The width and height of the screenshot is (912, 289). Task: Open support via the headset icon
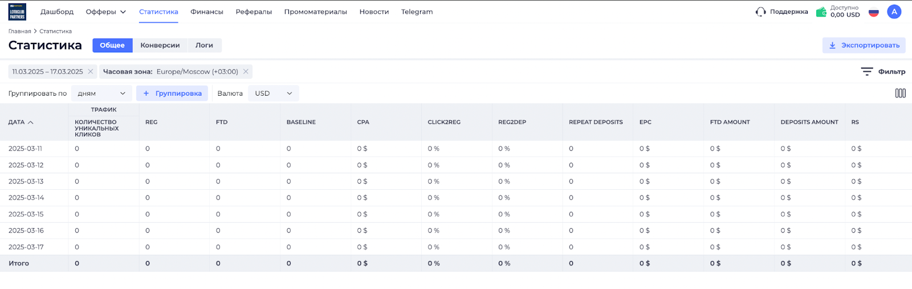pyautogui.click(x=760, y=12)
